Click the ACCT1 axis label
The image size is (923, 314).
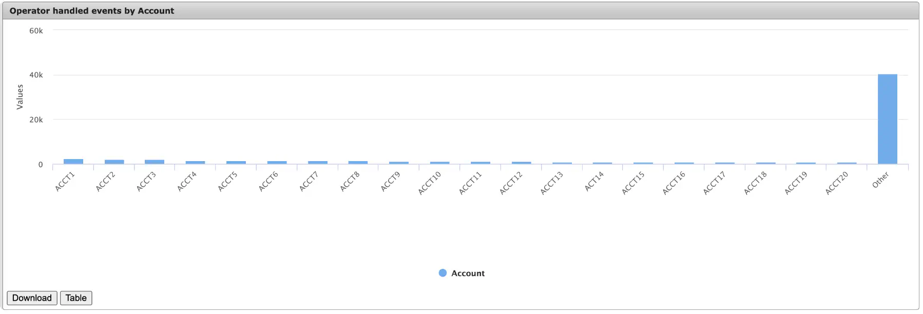(x=65, y=182)
